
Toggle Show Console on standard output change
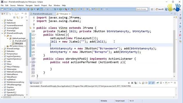150,83
